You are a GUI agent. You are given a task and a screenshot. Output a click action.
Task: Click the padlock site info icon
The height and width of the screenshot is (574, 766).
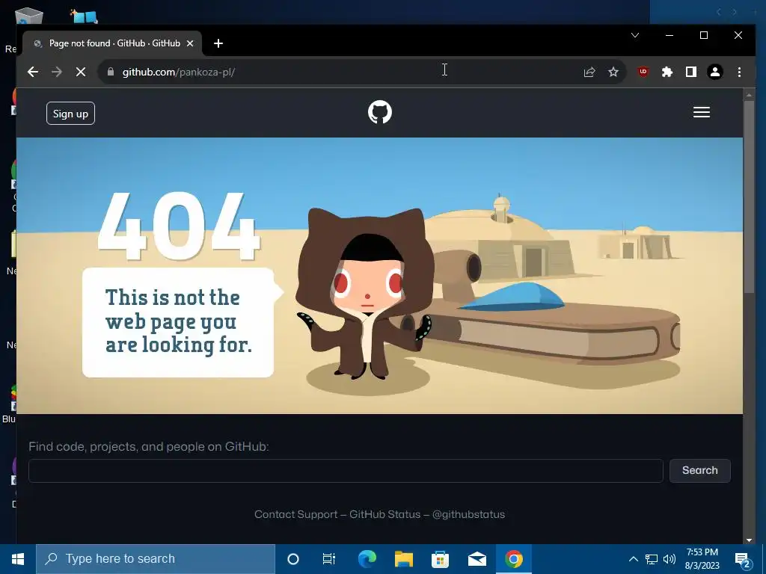point(111,72)
